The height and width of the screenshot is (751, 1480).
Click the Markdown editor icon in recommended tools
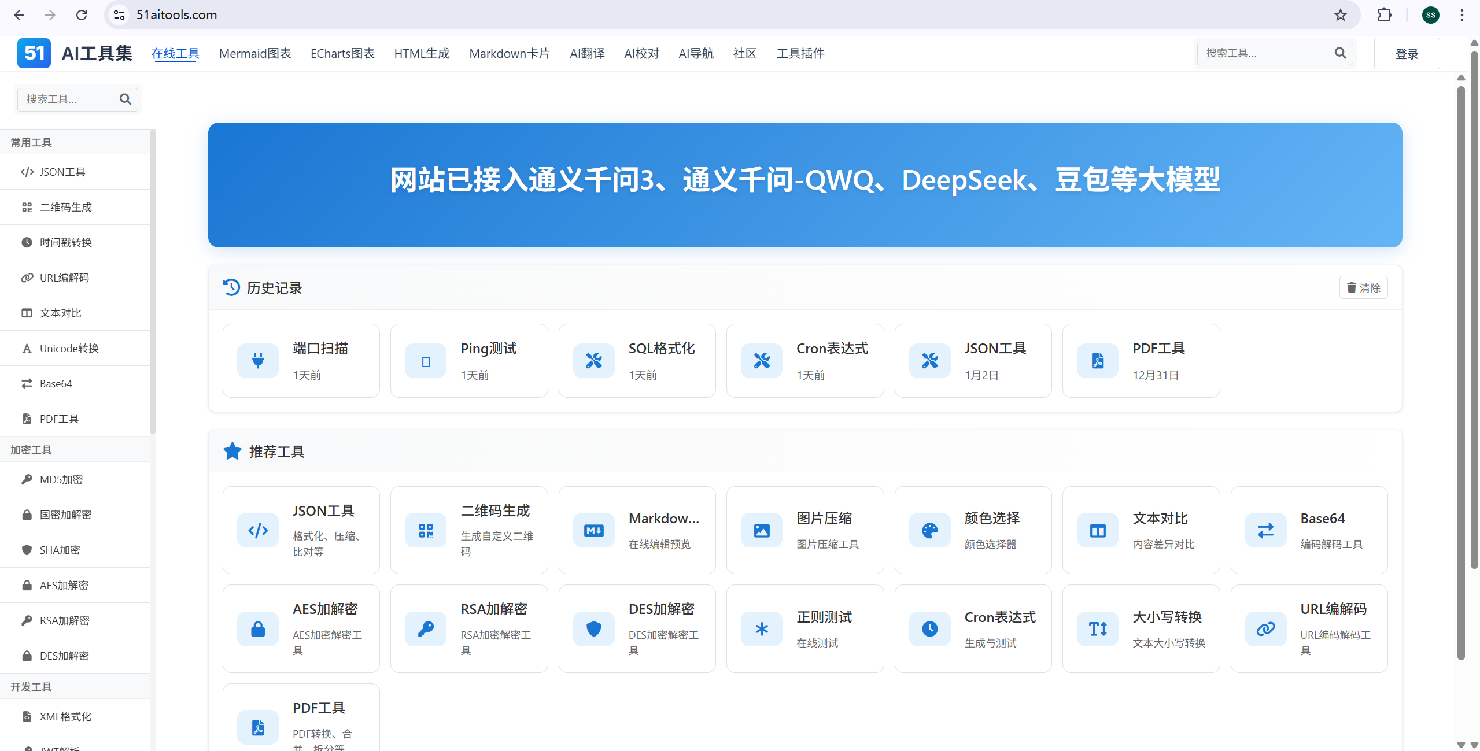(x=593, y=530)
